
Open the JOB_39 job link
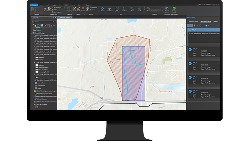point(195,49)
